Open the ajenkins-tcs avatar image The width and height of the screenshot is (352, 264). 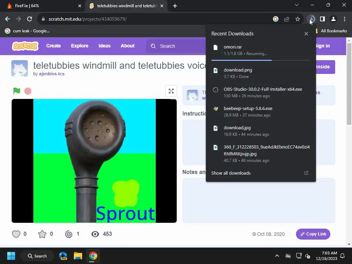[x=20, y=68]
